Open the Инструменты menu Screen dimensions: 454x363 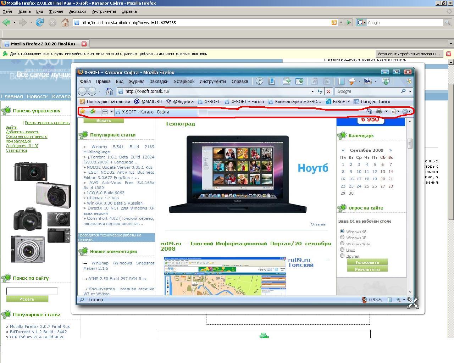[104, 11]
